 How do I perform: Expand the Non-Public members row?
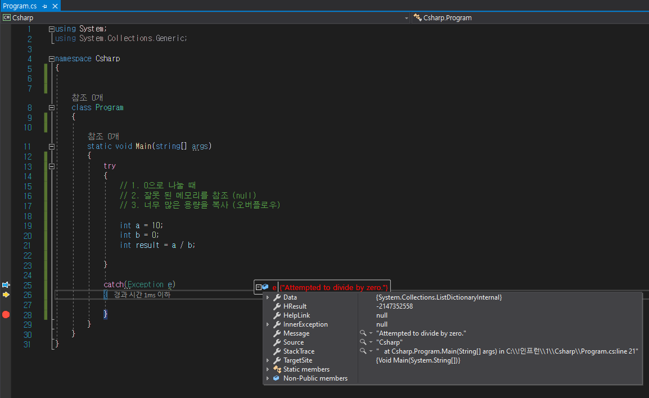(268, 378)
